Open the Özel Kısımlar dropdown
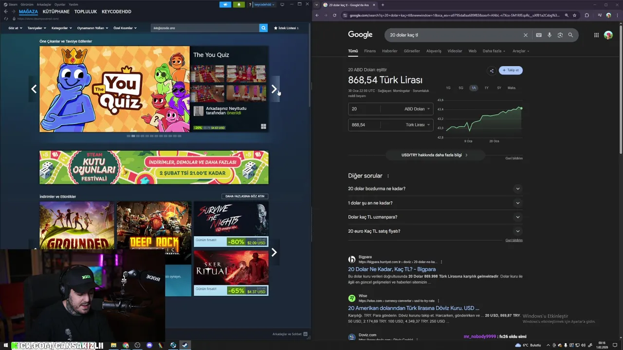 pos(125,28)
